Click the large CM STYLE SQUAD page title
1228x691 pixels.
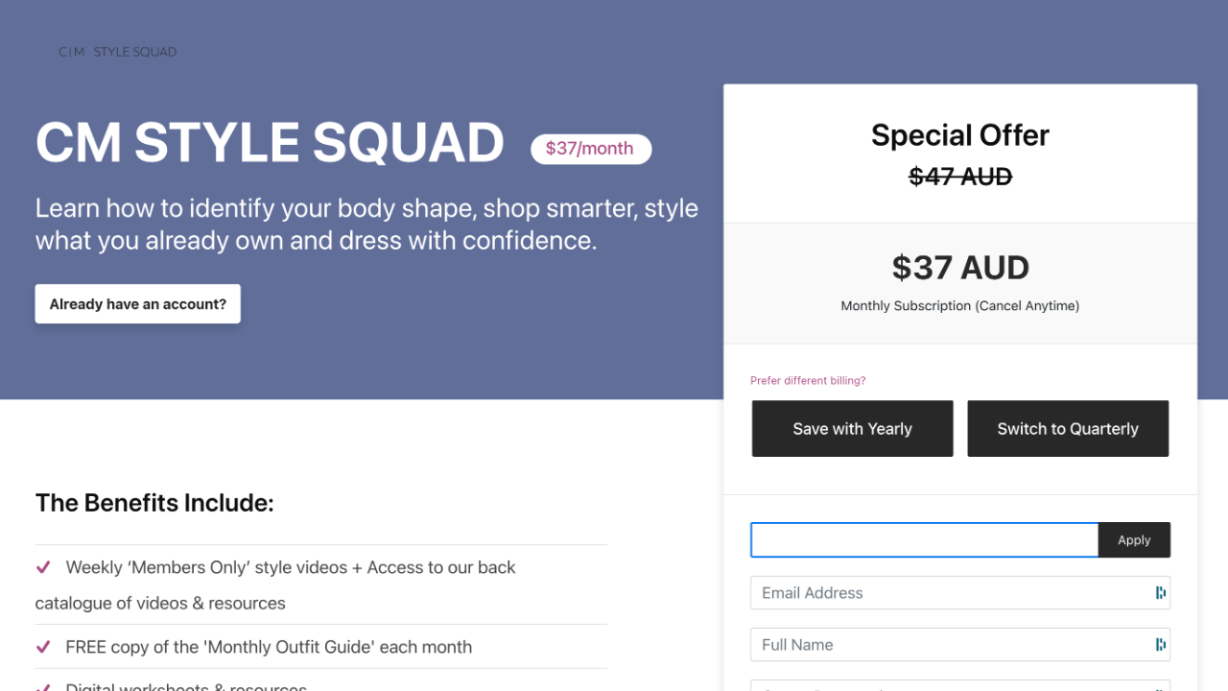tap(270, 143)
